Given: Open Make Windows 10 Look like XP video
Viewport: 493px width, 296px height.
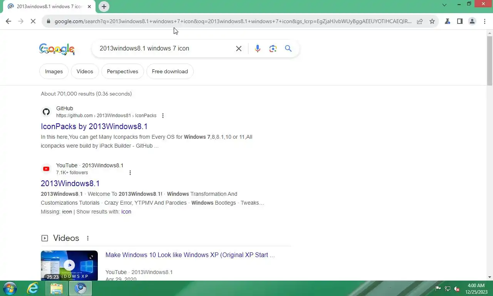Looking at the screenshot, I should tap(190, 255).
